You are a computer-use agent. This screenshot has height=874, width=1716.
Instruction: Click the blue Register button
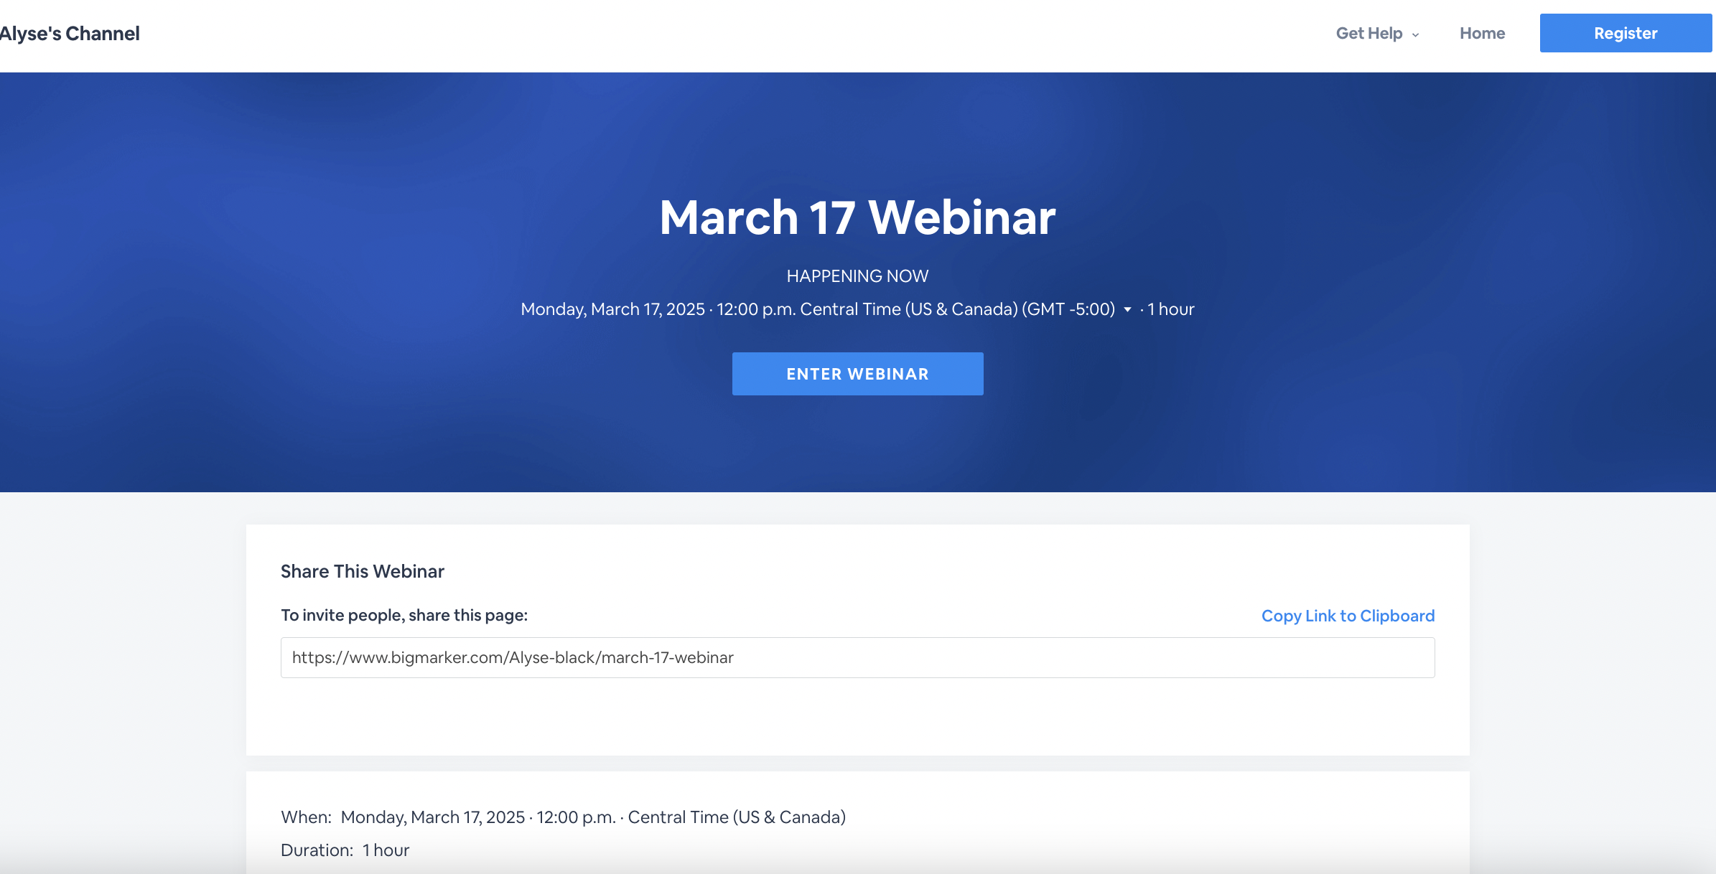1626,32
